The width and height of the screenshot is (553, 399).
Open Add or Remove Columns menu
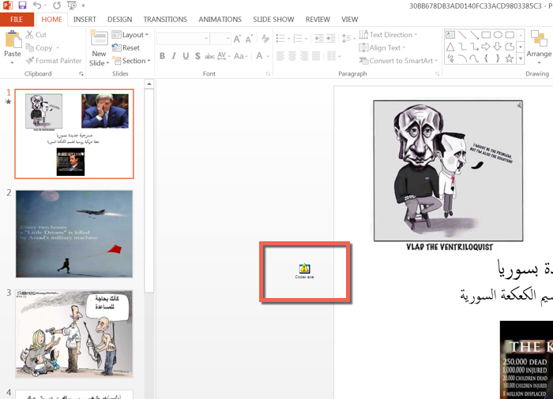[x=333, y=56]
